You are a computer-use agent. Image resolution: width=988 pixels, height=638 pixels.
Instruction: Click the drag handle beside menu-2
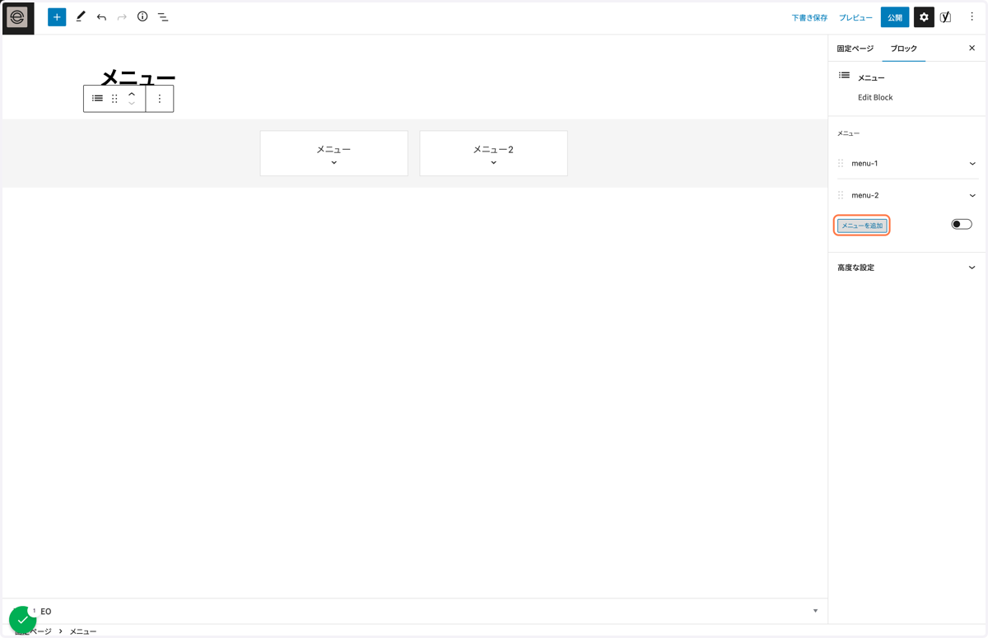(x=841, y=195)
